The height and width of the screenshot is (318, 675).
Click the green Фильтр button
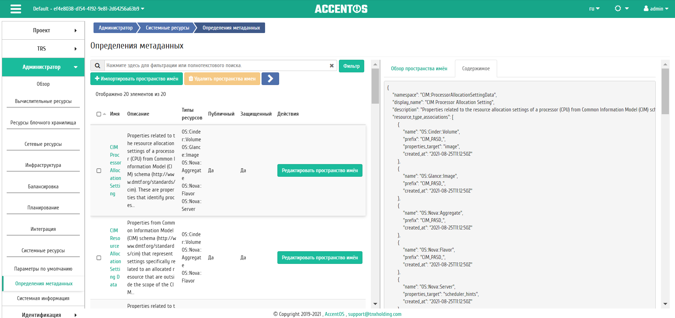coord(351,66)
